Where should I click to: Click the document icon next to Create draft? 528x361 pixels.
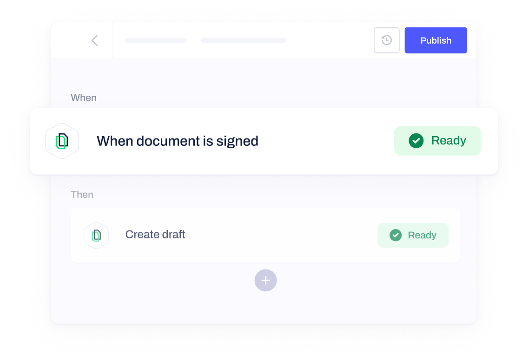tap(96, 236)
